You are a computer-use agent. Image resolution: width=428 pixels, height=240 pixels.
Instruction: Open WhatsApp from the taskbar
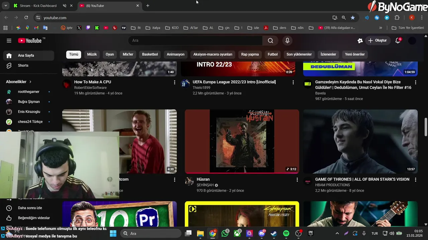point(225,233)
